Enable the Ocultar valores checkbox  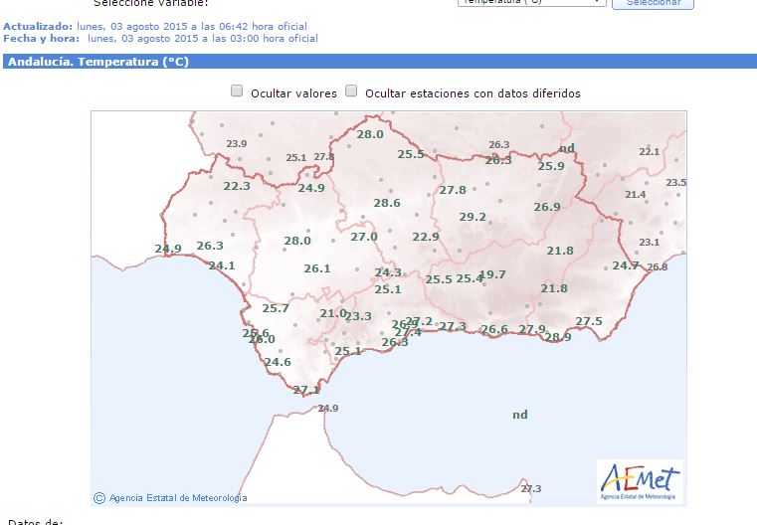pos(237,91)
